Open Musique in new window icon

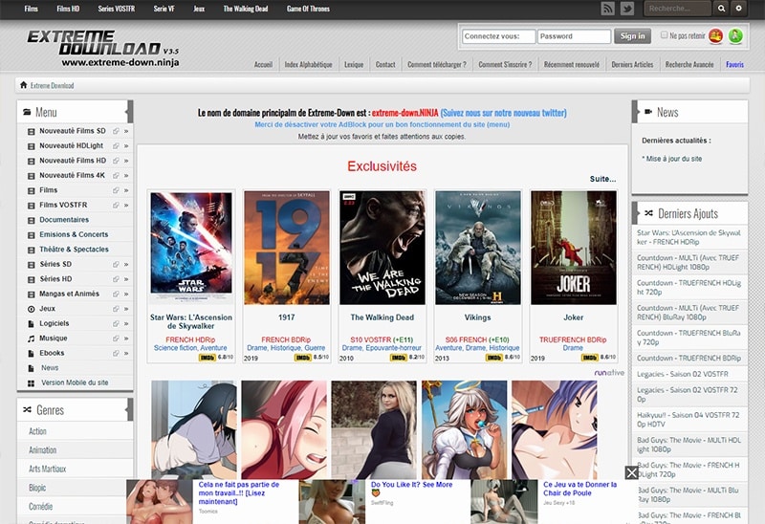[x=116, y=338]
